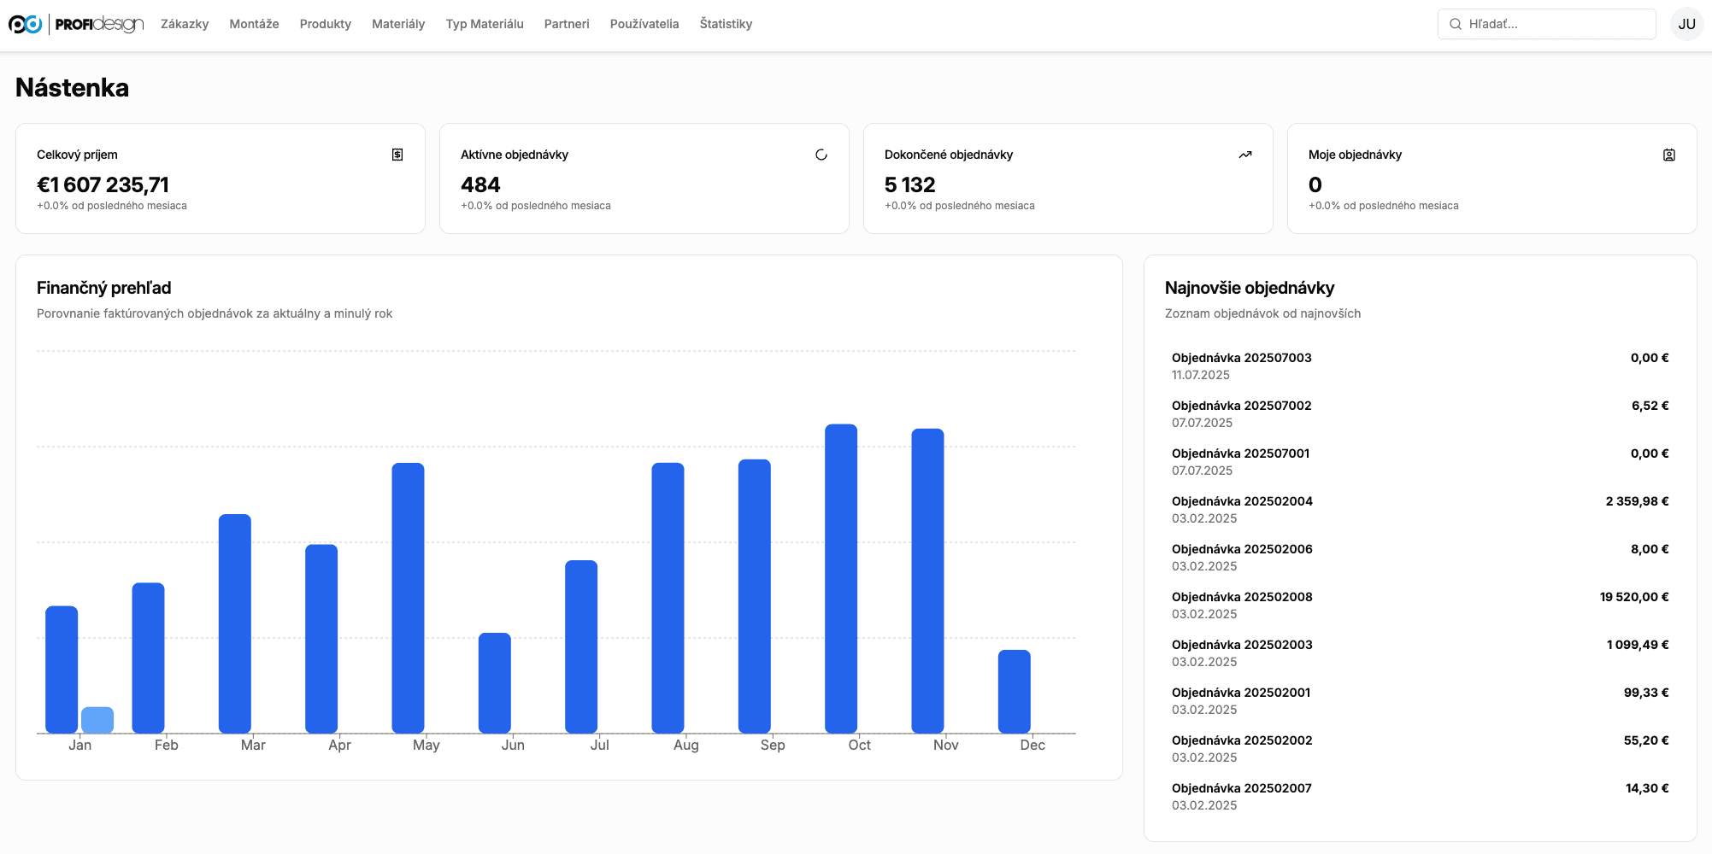The height and width of the screenshot is (854, 1712).
Task: Click the PROFIdesign logo
Action: [x=76, y=24]
